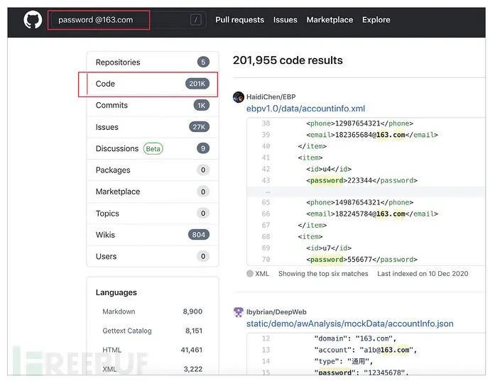This screenshot has width=490, height=381.
Task: Show Commits search results
Action: click(111, 105)
